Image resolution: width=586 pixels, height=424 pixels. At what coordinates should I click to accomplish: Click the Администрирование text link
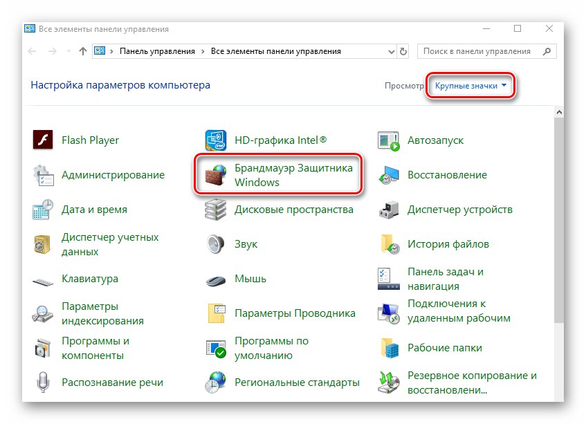click(113, 175)
